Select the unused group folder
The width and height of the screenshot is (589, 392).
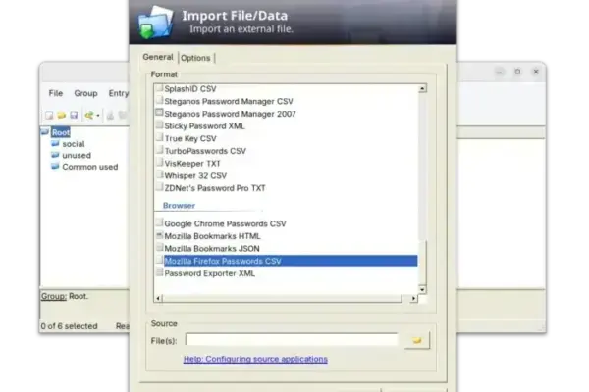(77, 155)
